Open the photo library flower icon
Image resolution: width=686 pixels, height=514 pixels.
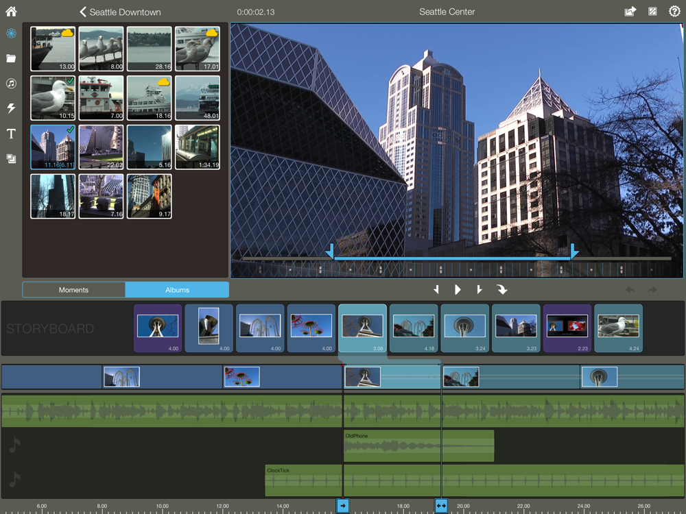coord(12,33)
